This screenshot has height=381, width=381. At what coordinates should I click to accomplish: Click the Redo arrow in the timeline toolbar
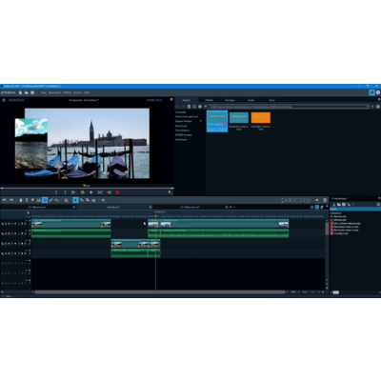click(11, 200)
